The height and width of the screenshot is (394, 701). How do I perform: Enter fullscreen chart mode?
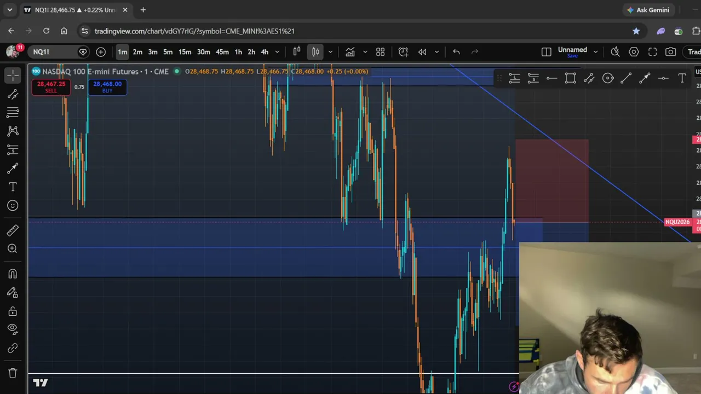point(652,52)
